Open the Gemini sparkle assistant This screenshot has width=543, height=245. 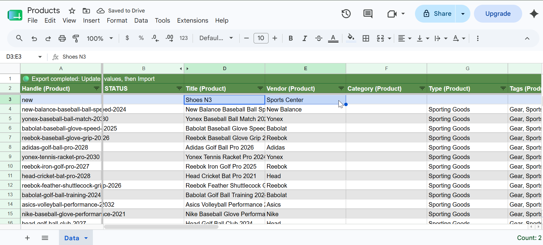tap(534, 14)
